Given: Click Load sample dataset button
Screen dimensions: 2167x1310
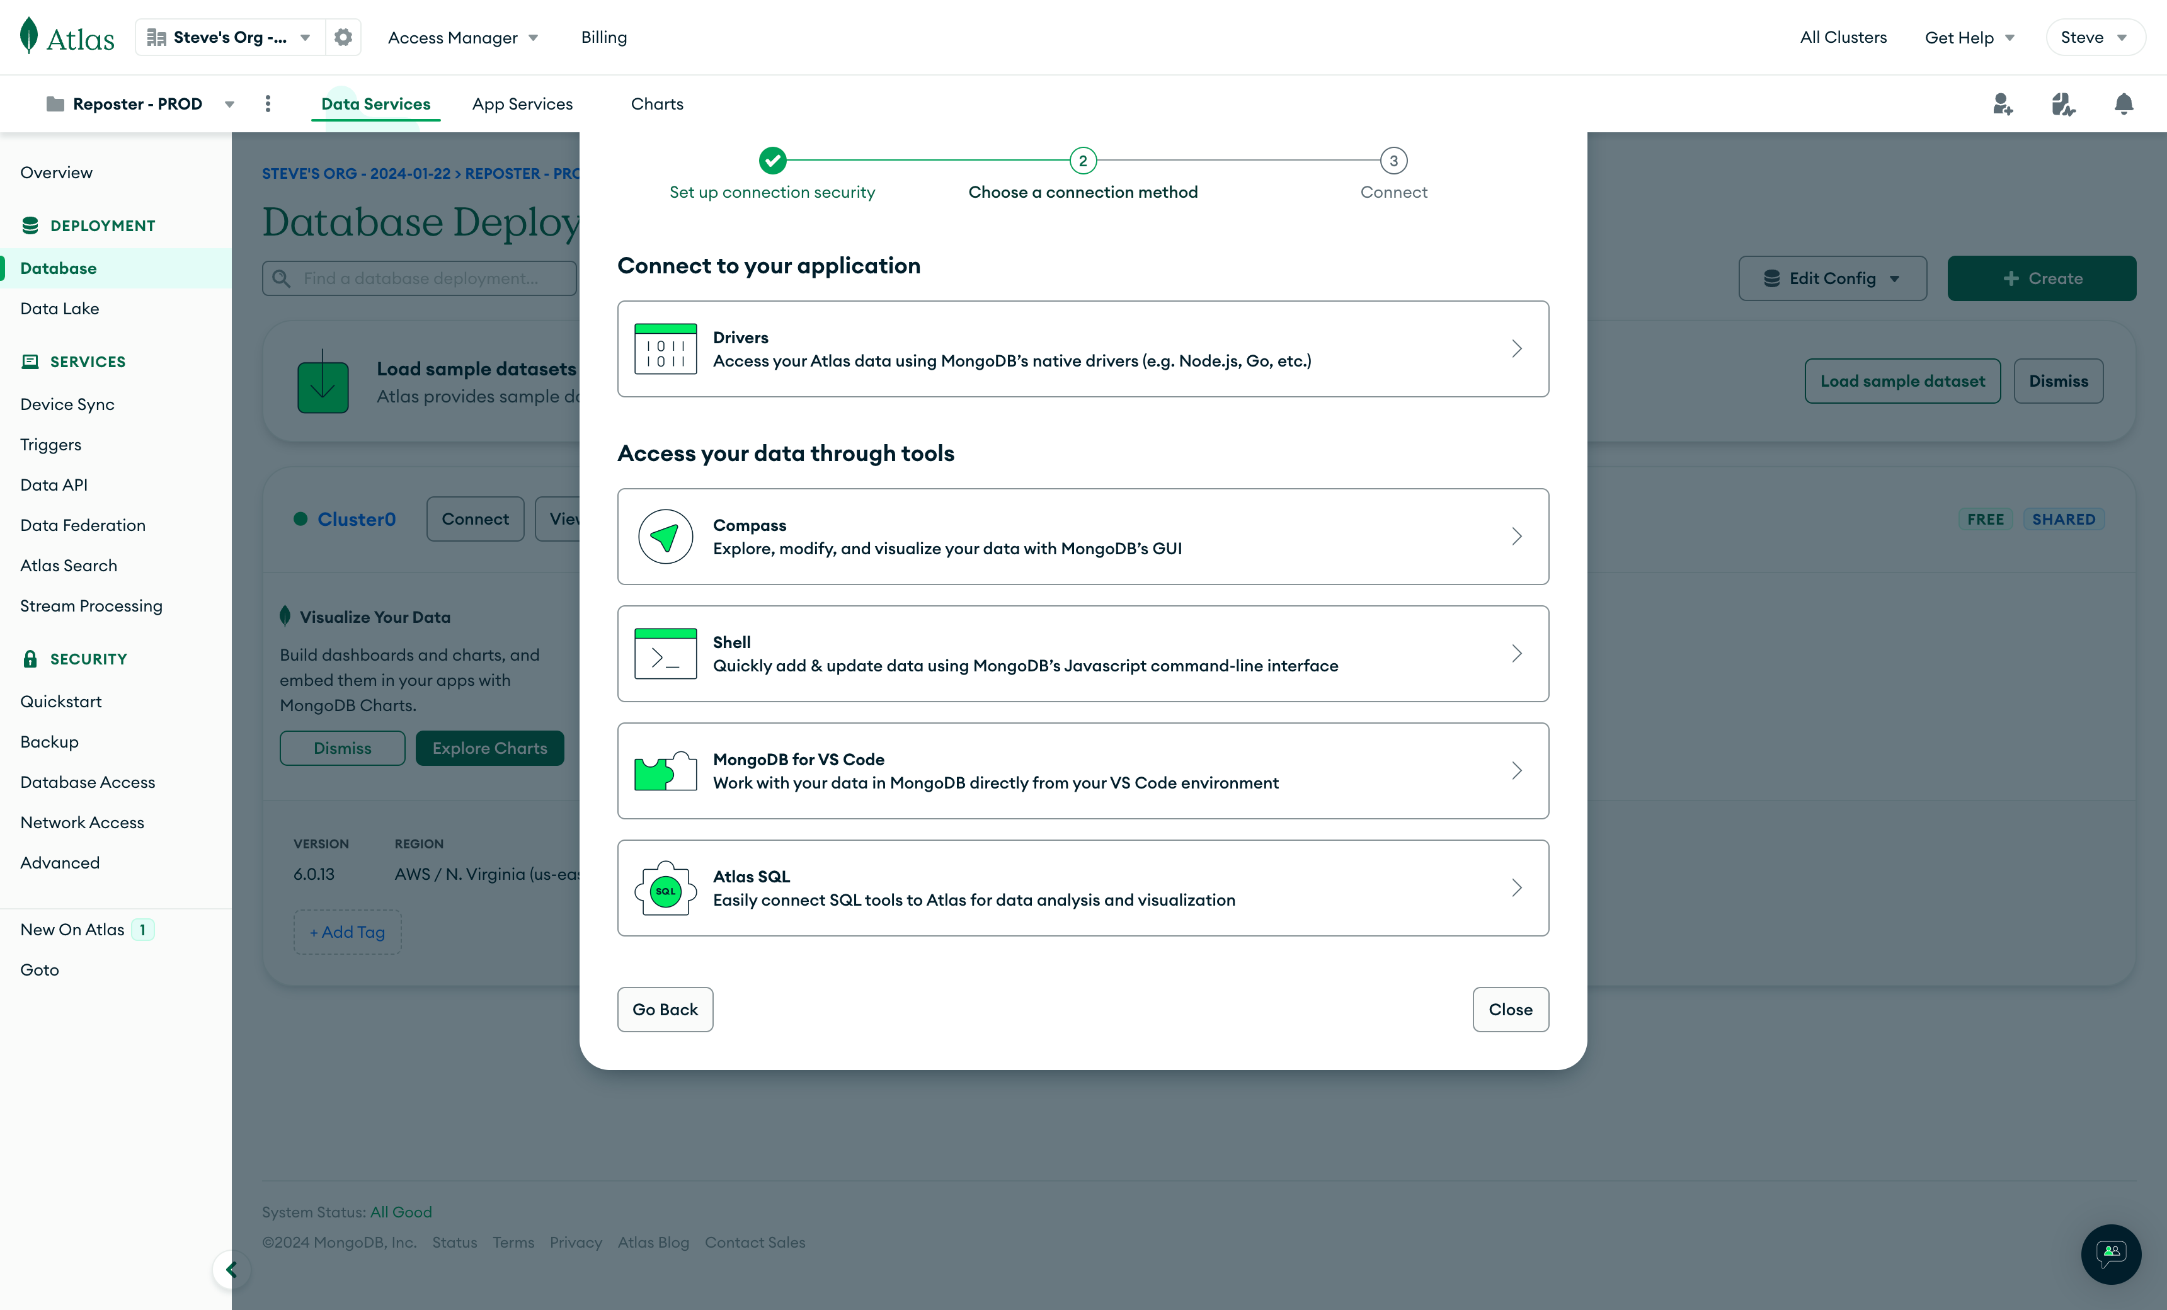Looking at the screenshot, I should tap(1902, 380).
